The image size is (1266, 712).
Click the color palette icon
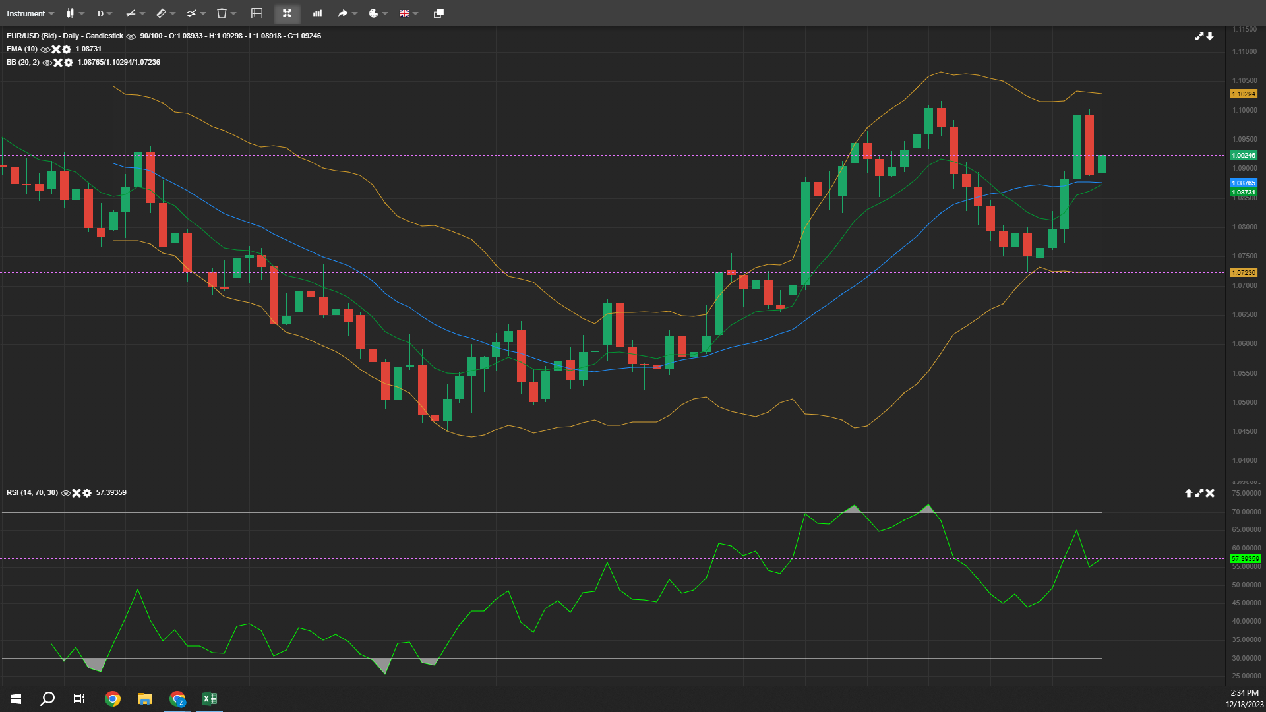[x=373, y=13]
